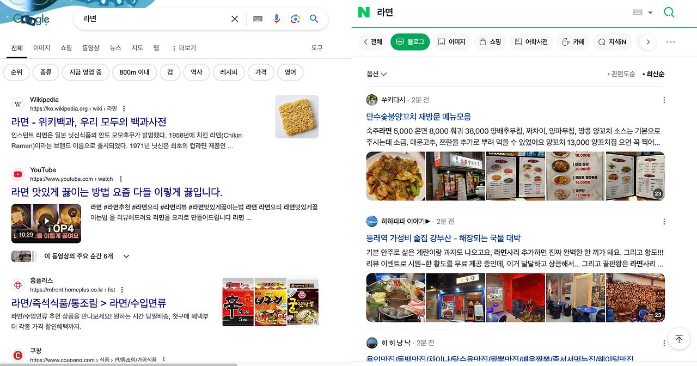Go to Google logo homepage
Image resolution: width=697 pixels, height=366 pixels.
pyautogui.click(x=31, y=20)
